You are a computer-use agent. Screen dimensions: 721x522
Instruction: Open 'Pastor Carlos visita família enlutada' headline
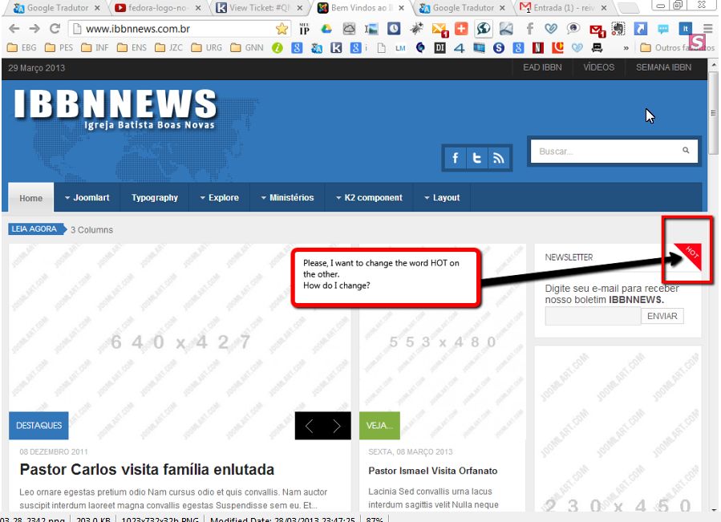pos(147,470)
